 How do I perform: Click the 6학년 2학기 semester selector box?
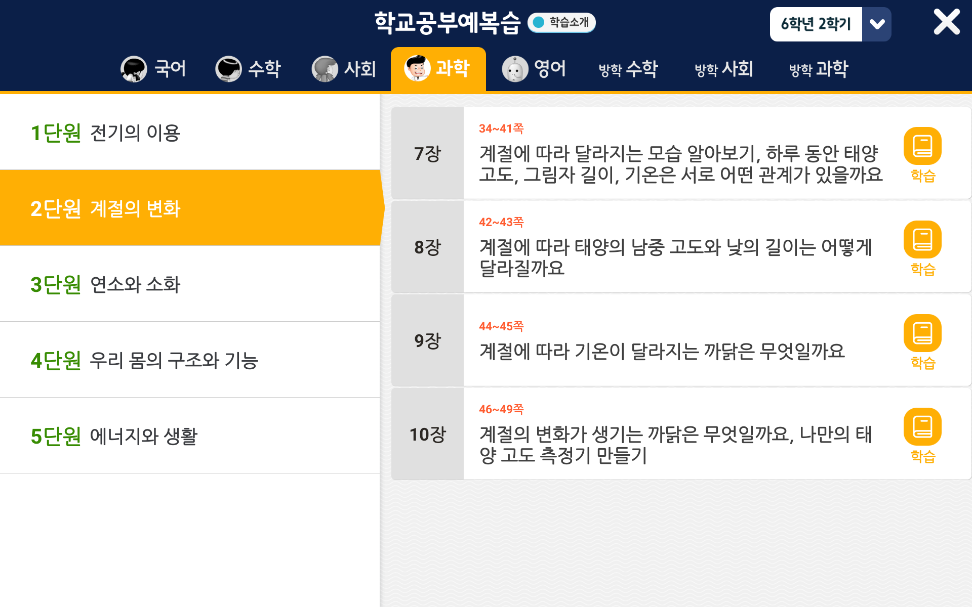(816, 24)
